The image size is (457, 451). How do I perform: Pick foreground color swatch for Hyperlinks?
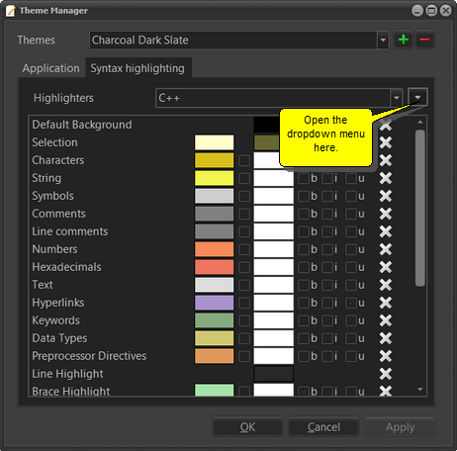215,303
